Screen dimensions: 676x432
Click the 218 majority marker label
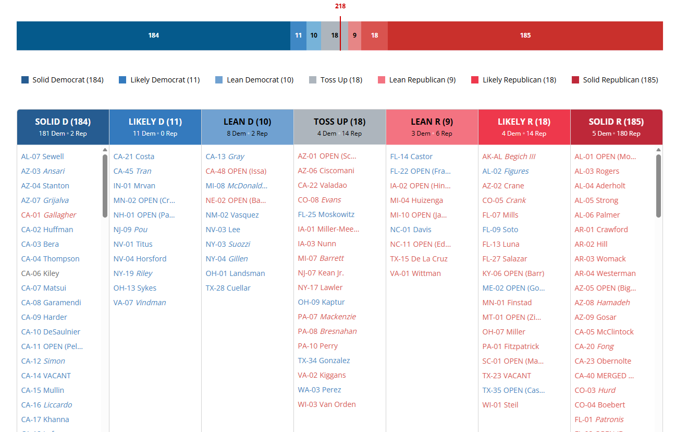340,6
